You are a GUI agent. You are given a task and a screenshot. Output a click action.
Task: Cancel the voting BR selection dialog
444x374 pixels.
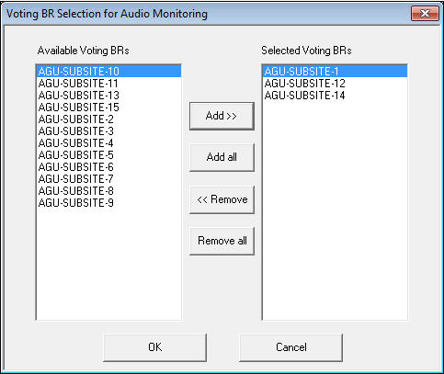click(x=290, y=347)
